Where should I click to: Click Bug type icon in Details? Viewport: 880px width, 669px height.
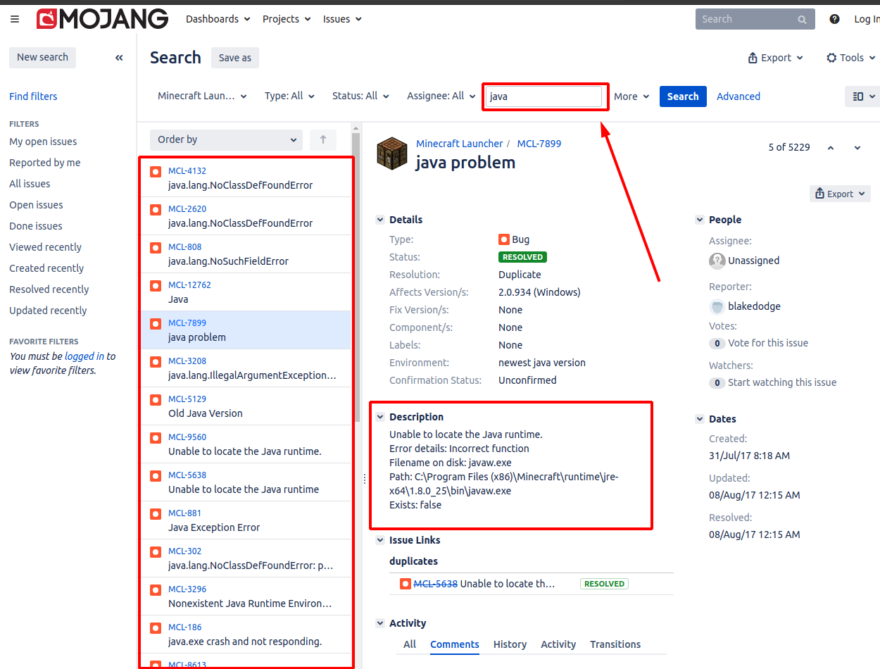(x=504, y=239)
